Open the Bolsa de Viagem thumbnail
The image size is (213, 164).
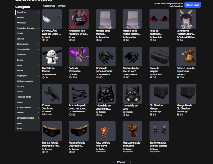(x=159, y=56)
